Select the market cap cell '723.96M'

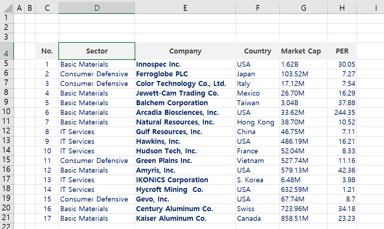(x=303, y=209)
